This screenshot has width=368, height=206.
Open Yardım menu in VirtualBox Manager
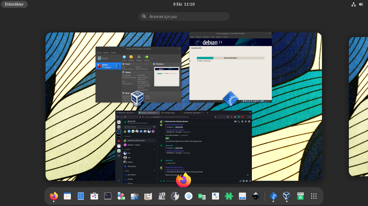click(114, 53)
